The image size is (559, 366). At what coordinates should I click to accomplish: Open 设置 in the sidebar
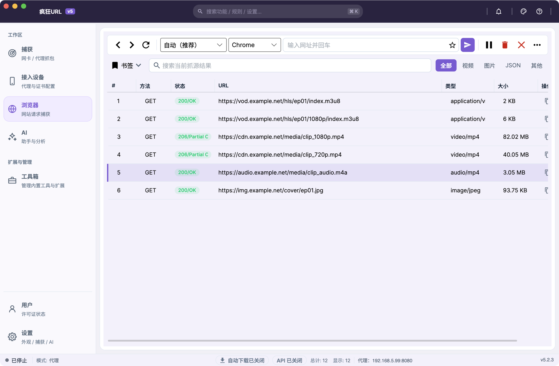coord(48,337)
